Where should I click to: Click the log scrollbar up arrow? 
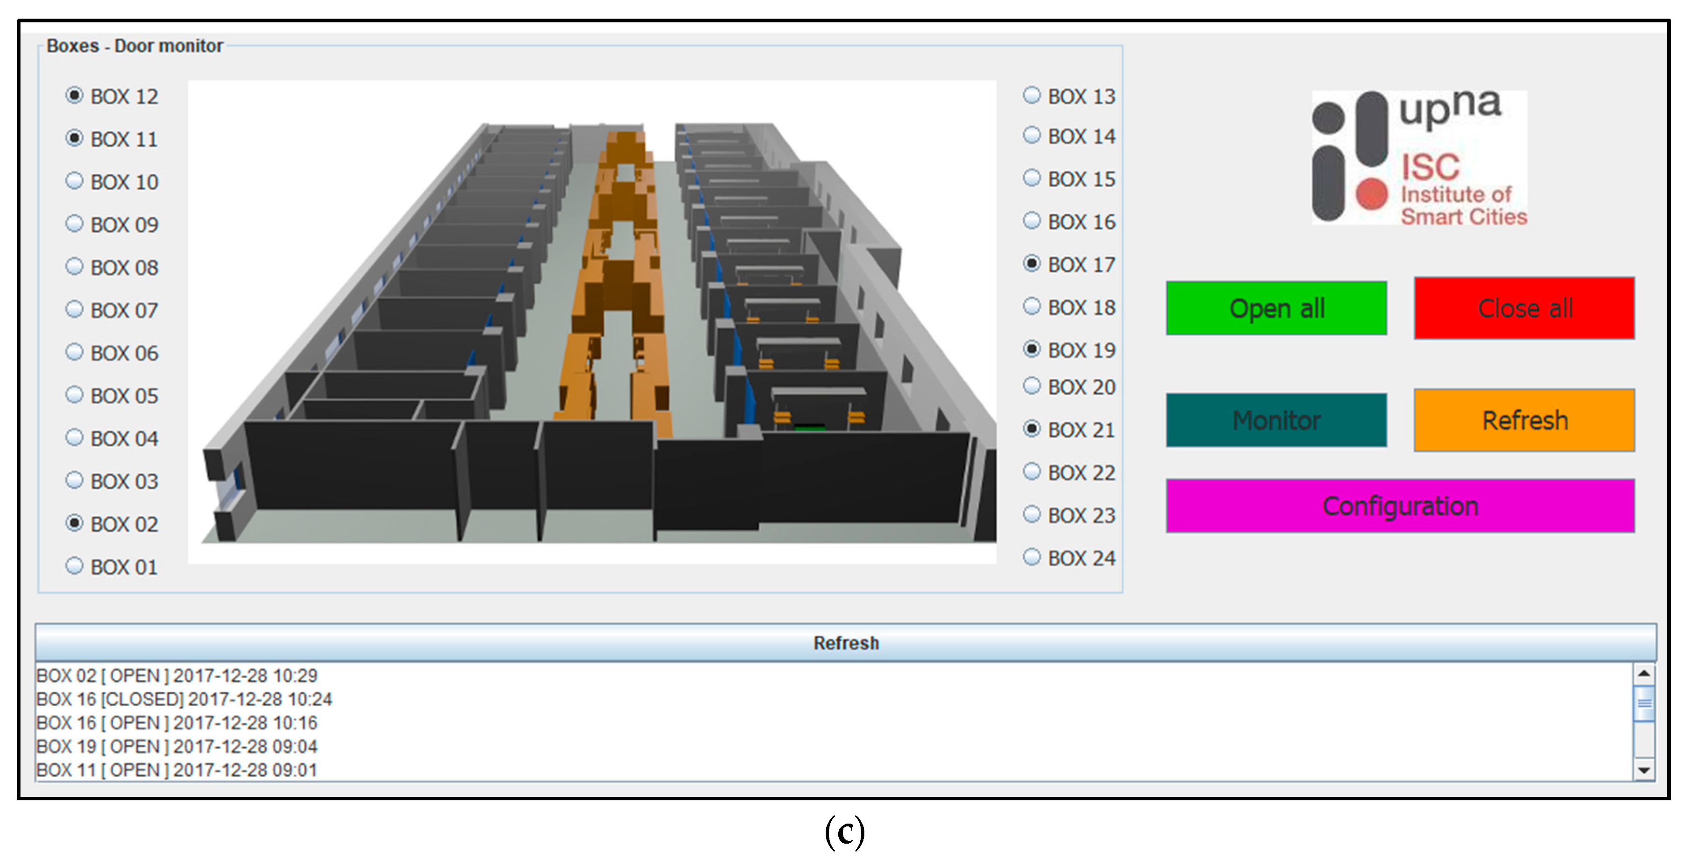[x=1643, y=673]
